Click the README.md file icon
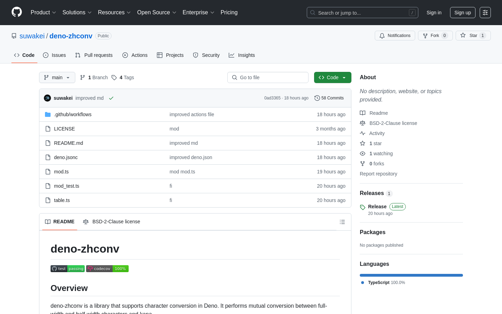Image resolution: width=502 pixels, height=314 pixels. (x=48, y=143)
